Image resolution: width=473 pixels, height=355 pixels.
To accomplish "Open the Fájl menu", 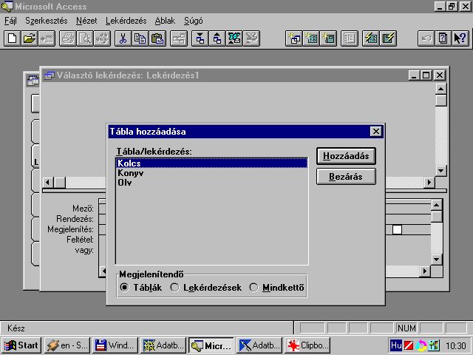I will pos(10,21).
